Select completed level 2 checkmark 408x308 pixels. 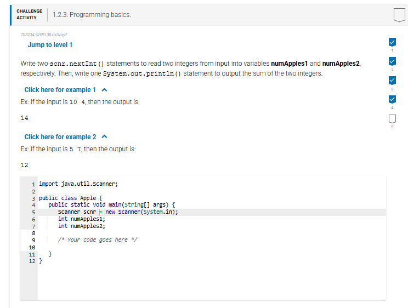(392, 61)
